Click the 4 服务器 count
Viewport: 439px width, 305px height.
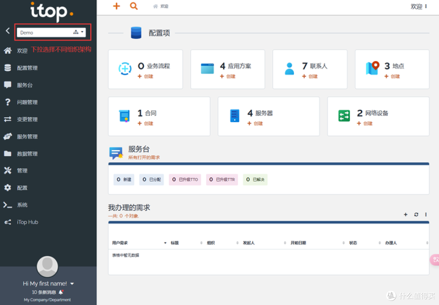coord(250,113)
